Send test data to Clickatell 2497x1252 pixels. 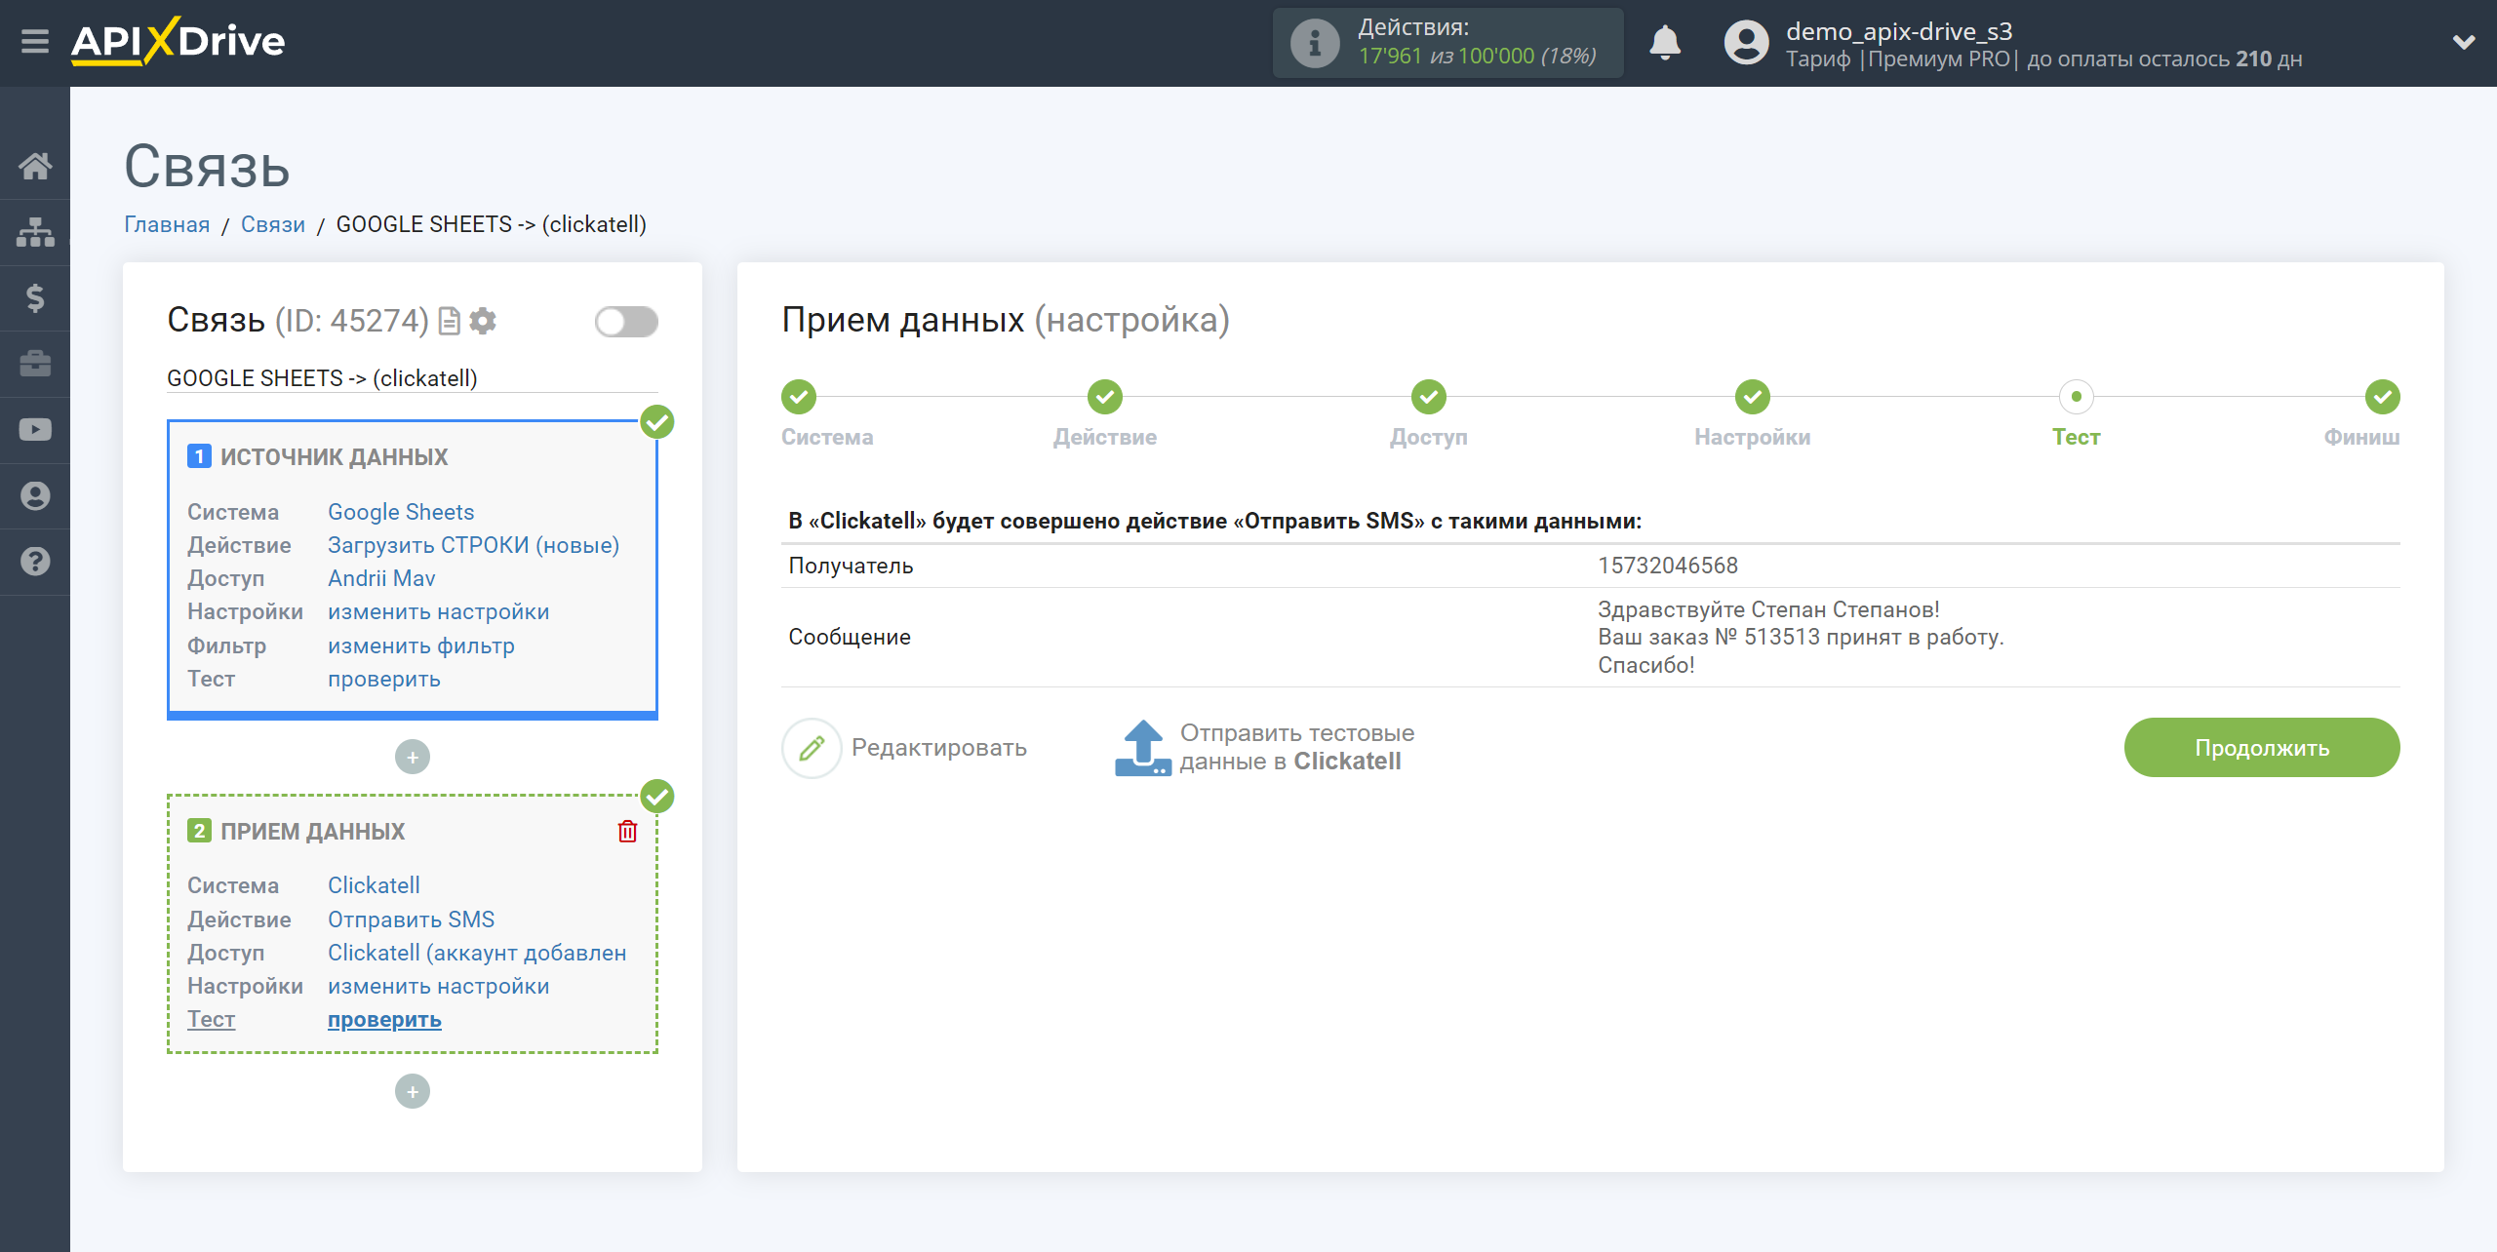[x=1297, y=748]
